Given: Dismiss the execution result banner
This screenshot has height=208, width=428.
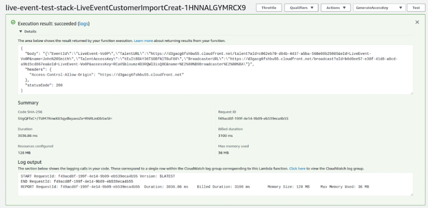Looking at the screenshot, I should pyautogui.click(x=417, y=22).
